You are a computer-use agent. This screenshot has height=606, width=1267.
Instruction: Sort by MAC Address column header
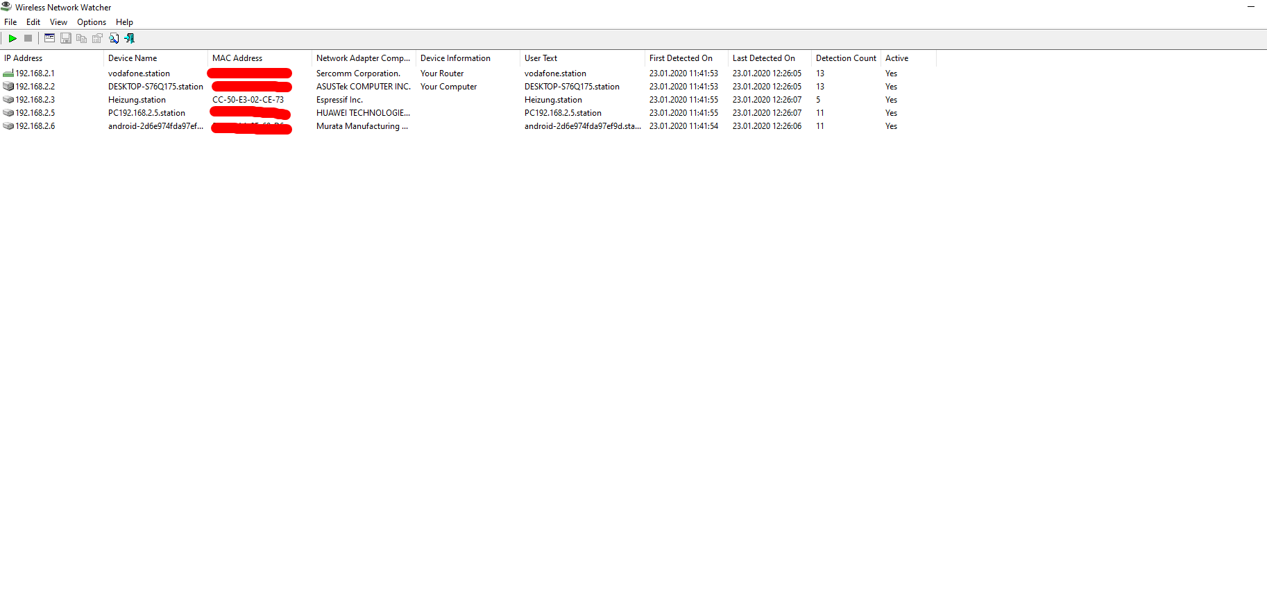260,58
